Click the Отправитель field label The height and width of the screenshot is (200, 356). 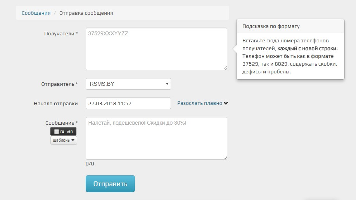click(59, 84)
